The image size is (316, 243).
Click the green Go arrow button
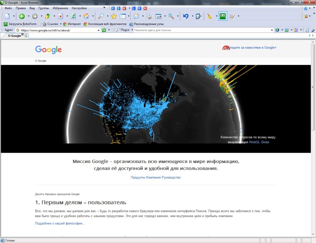[x=104, y=30]
